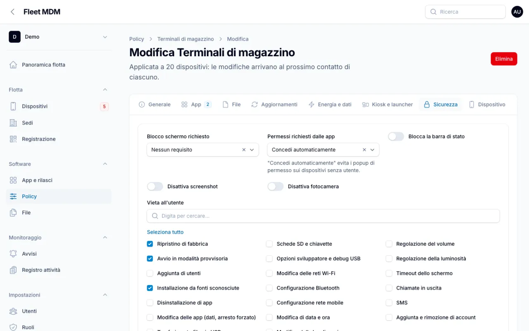Toggle the Disattiva screenshot switch
Viewport: 529px width, 331px height.
tap(155, 187)
